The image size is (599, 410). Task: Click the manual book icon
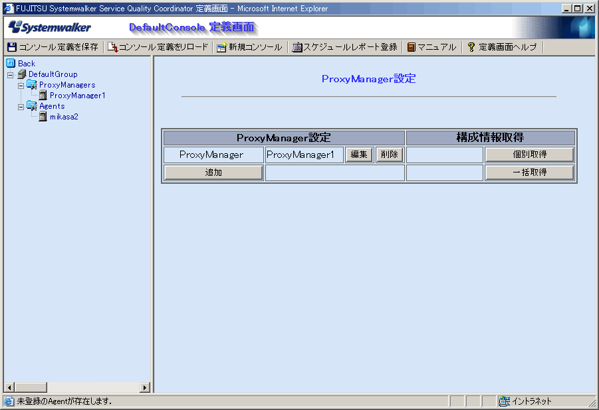(411, 47)
